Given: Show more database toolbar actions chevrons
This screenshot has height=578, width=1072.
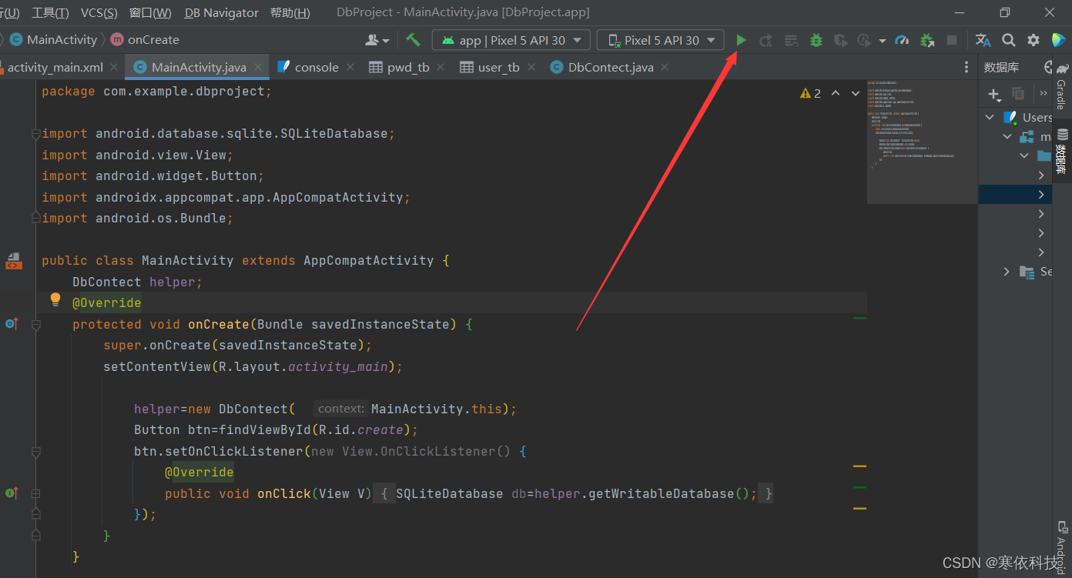Looking at the screenshot, I should (x=1044, y=93).
